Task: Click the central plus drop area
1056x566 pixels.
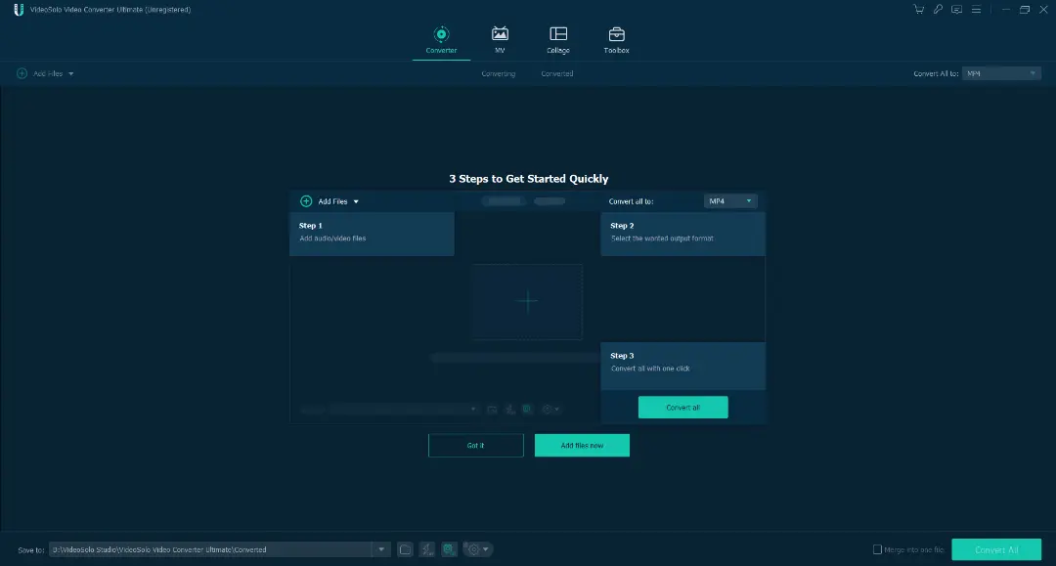Action: click(x=527, y=301)
